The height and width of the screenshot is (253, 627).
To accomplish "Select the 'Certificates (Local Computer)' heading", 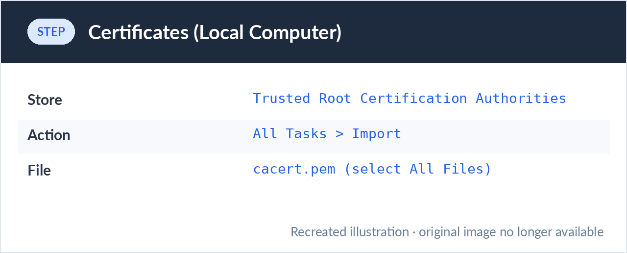I will click(215, 32).
